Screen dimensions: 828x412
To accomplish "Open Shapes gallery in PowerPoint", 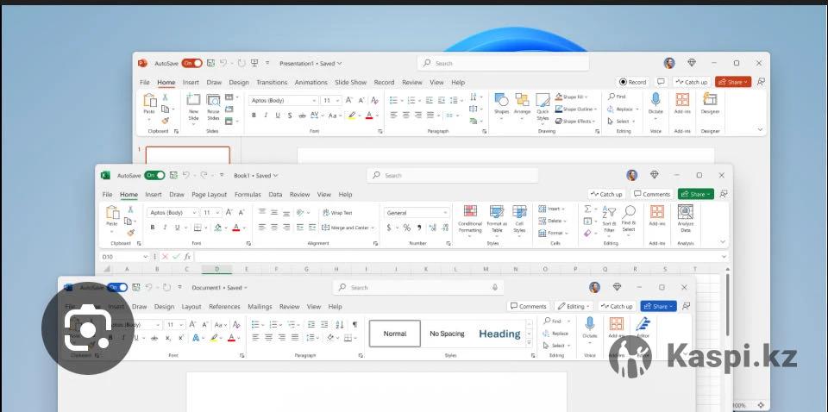I will [x=501, y=102].
